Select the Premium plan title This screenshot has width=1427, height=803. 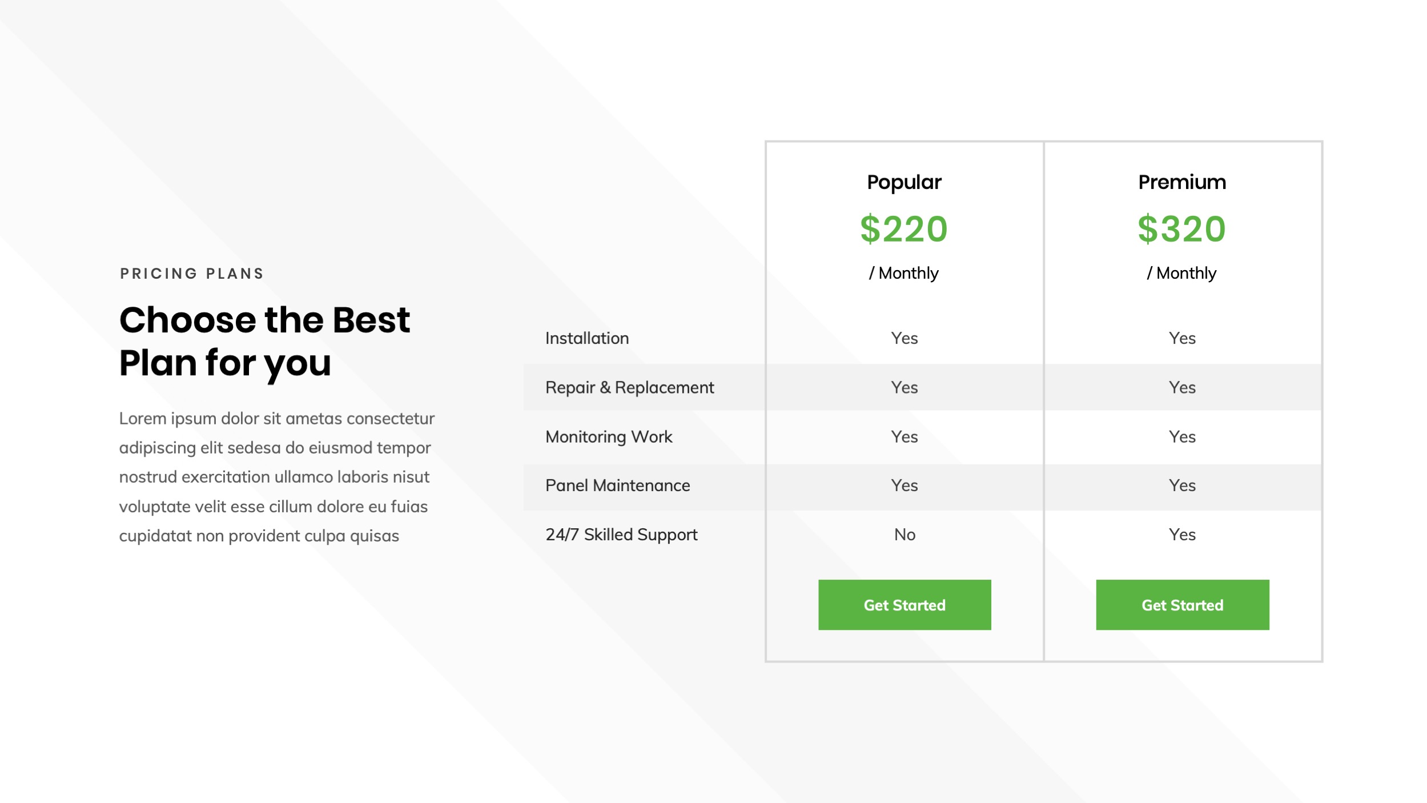pyautogui.click(x=1181, y=182)
